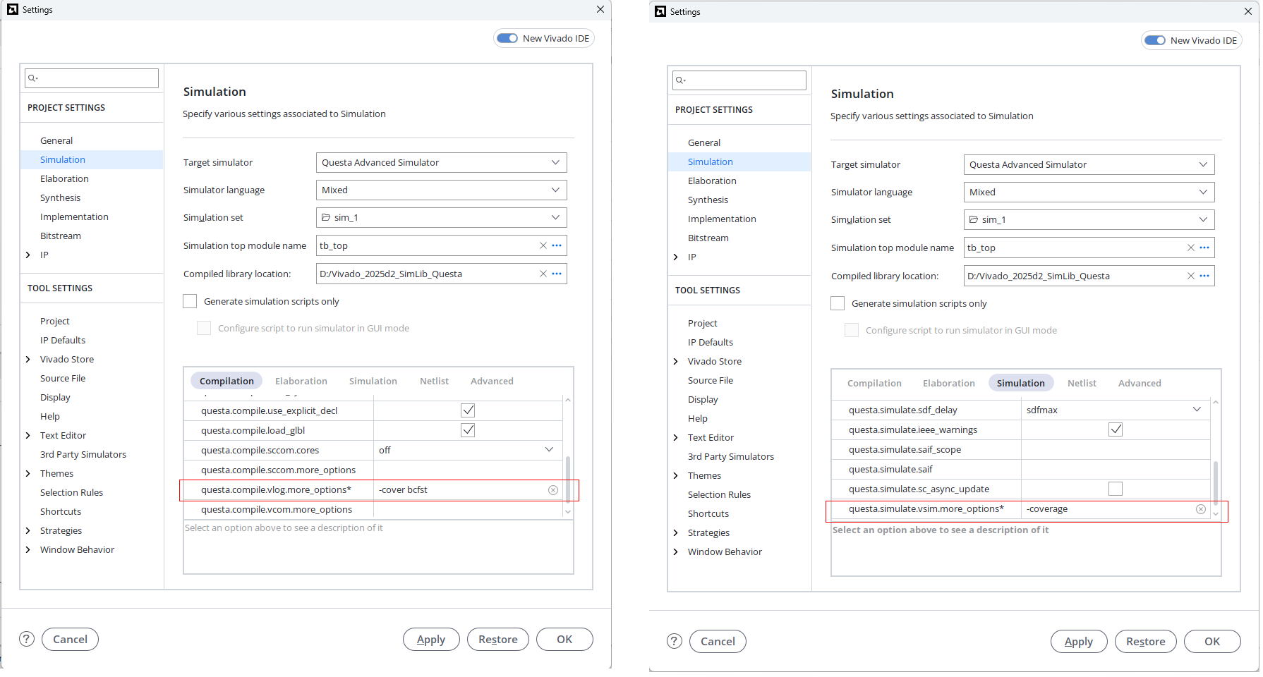Expand Vivado Store node in right window
The image size is (1263, 677).
pyautogui.click(x=676, y=361)
